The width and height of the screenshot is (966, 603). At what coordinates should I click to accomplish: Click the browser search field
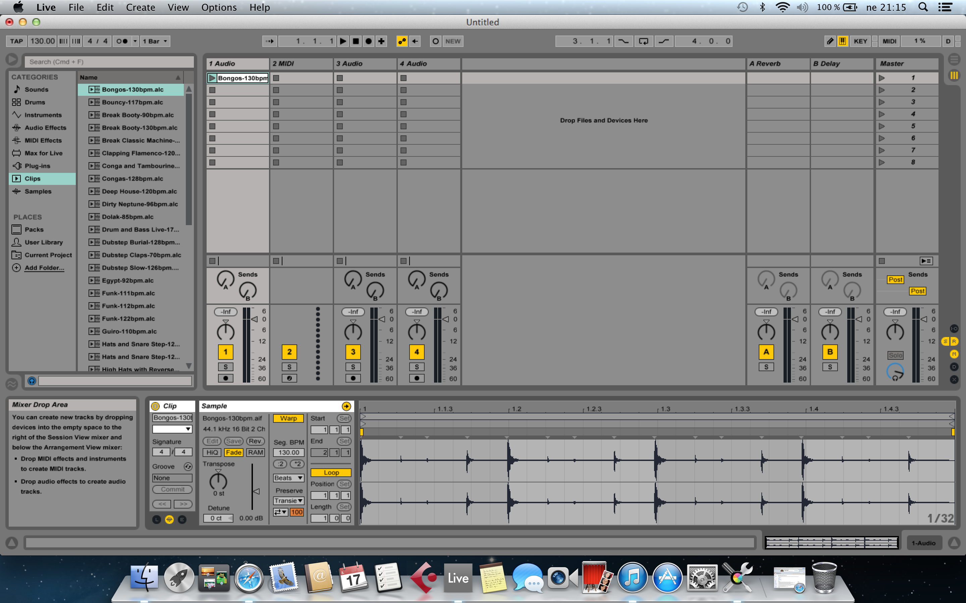click(110, 62)
